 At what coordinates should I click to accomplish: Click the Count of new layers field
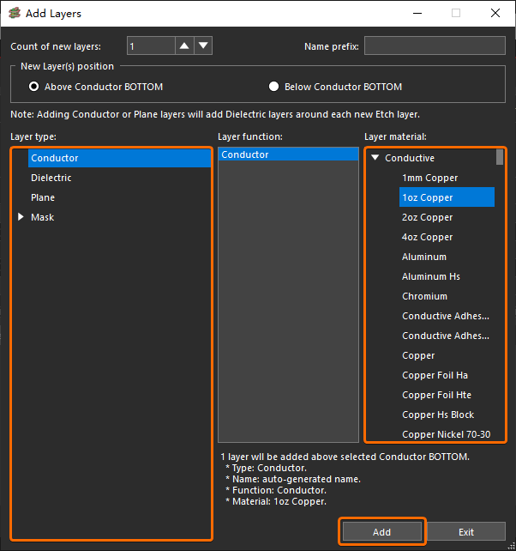pos(150,46)
